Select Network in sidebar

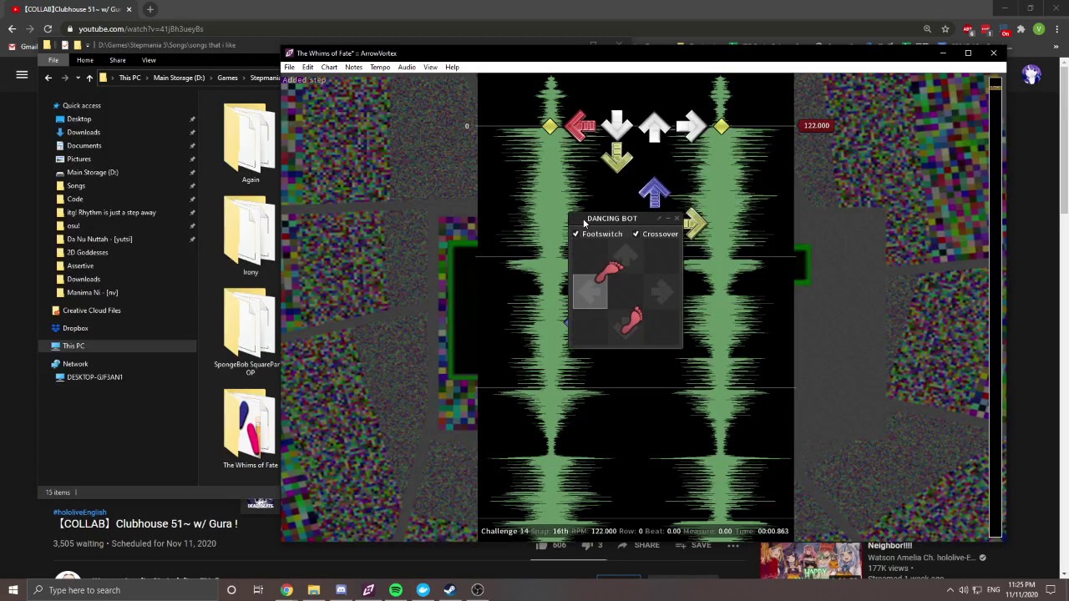(74, 364)
